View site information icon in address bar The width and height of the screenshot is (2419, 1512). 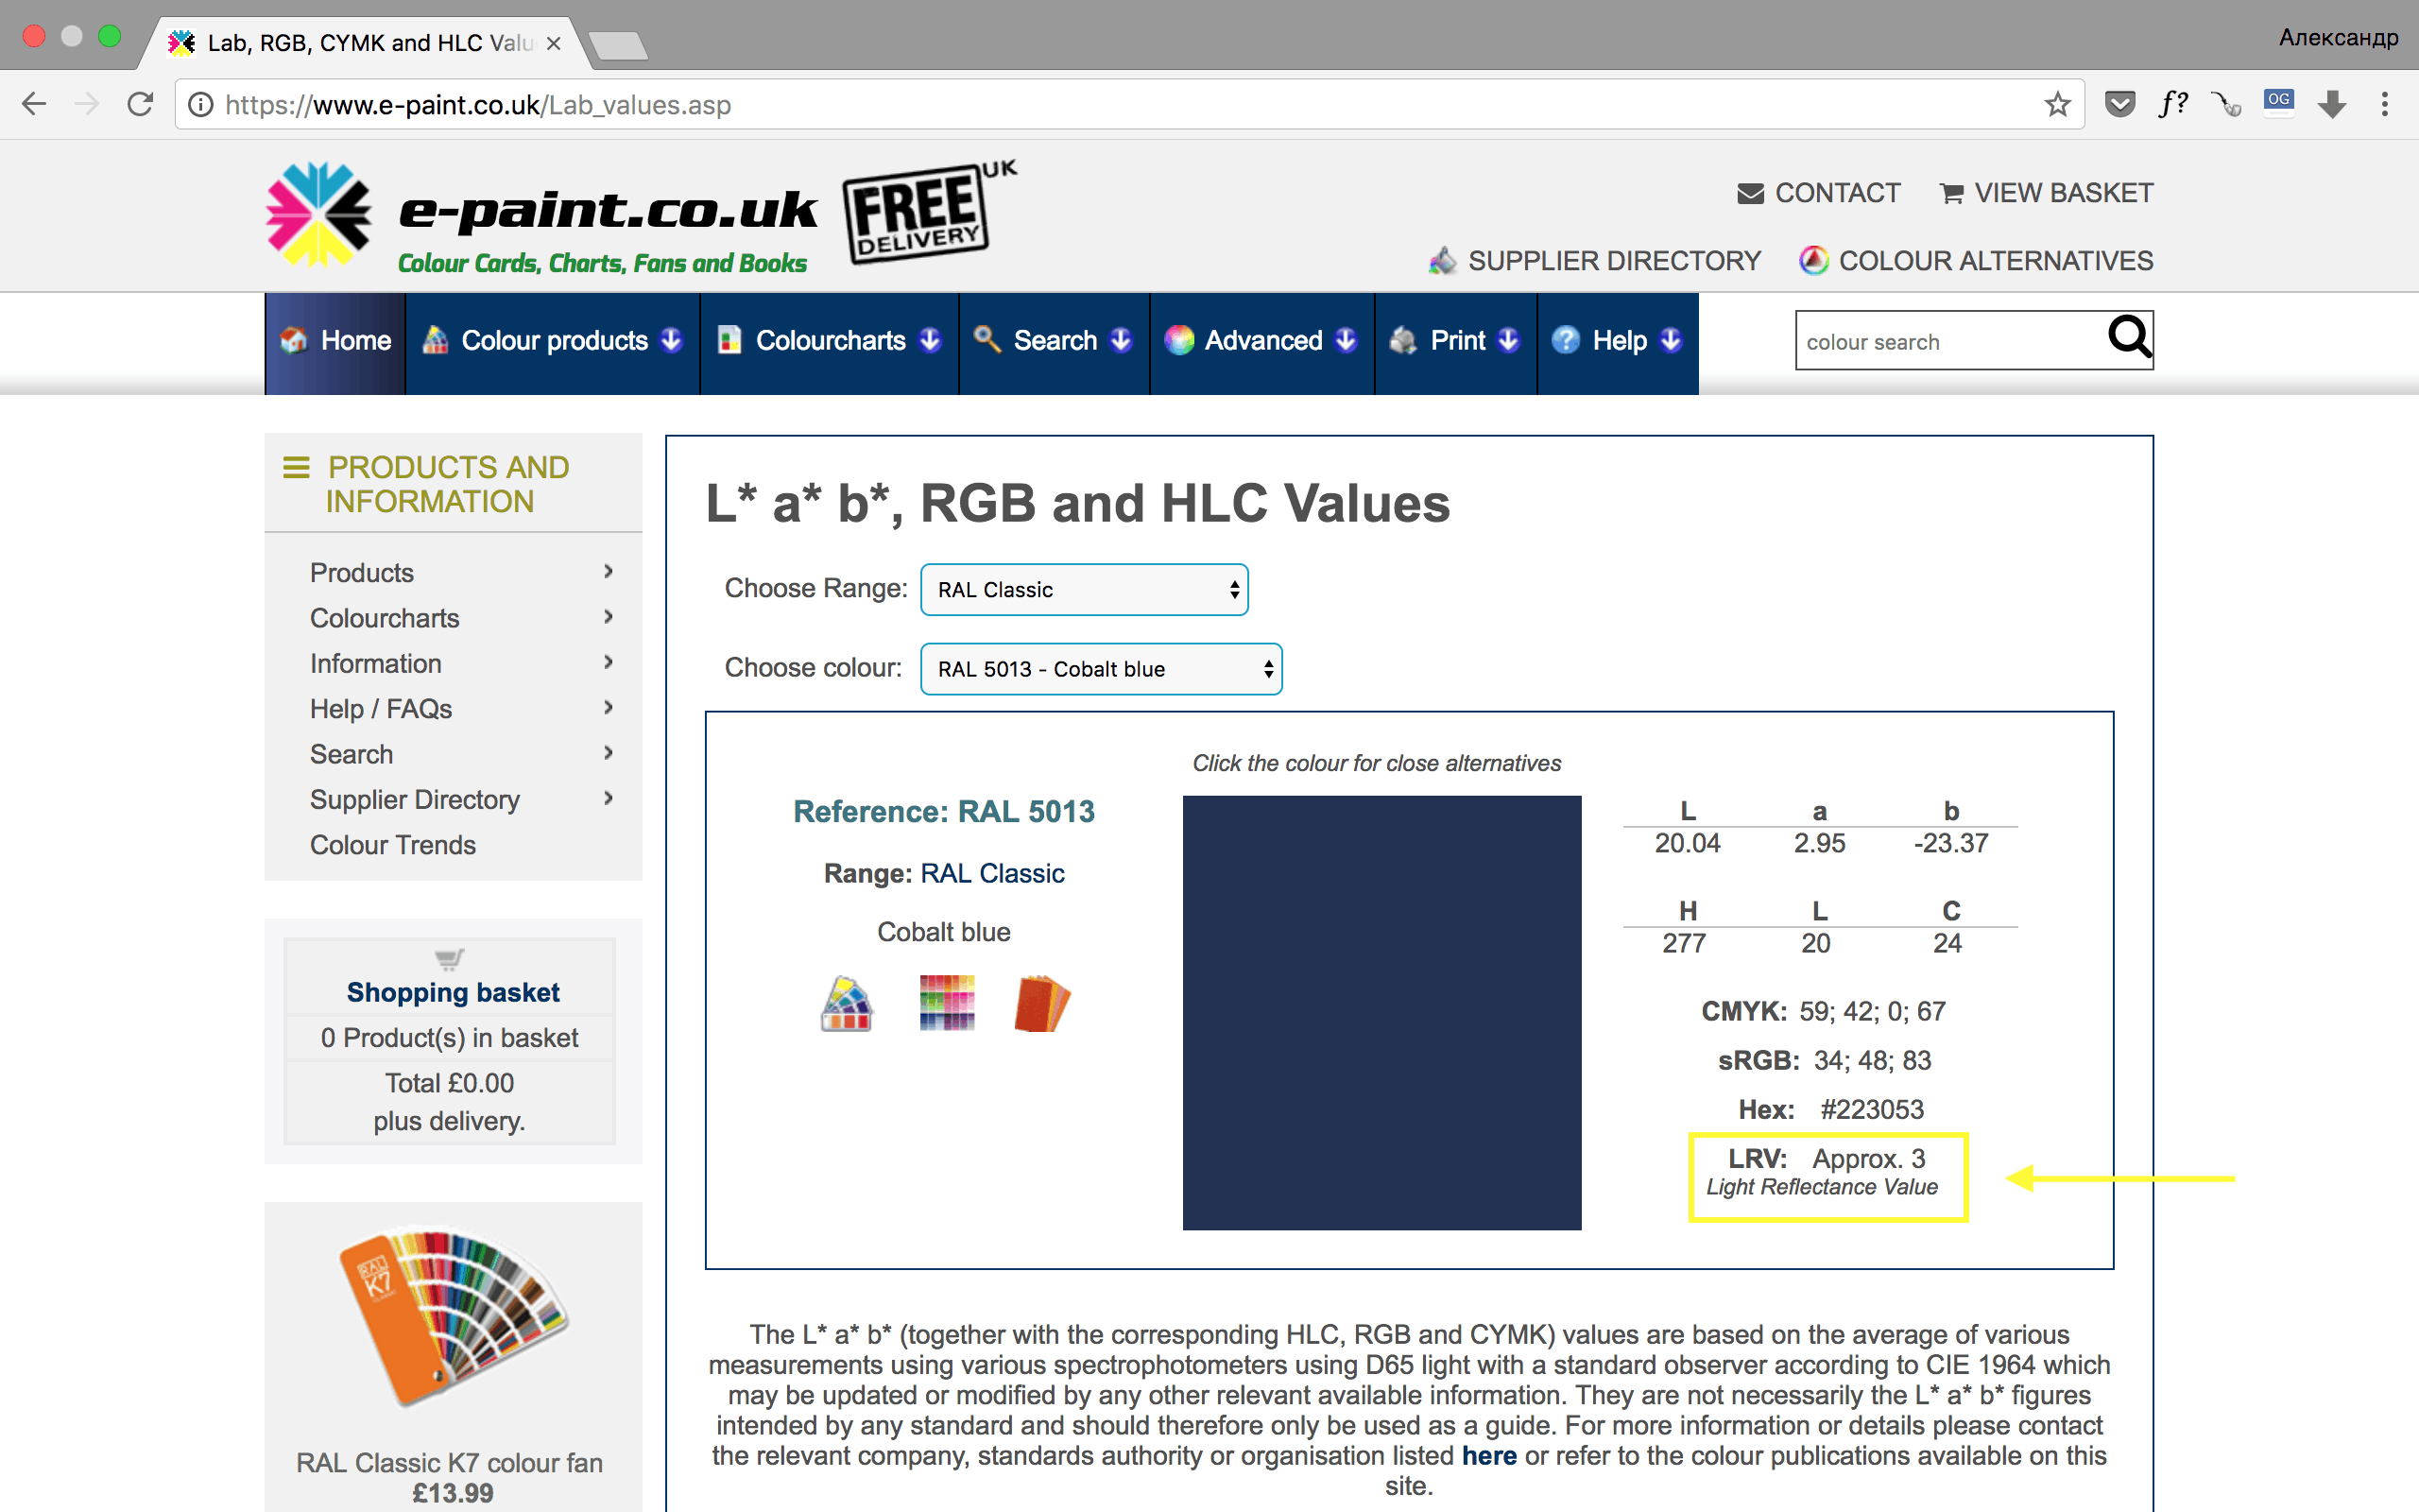[201, 104]
